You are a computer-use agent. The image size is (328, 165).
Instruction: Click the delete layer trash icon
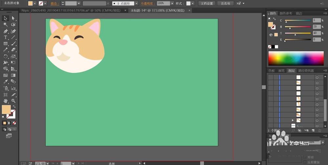click(319, 130)
